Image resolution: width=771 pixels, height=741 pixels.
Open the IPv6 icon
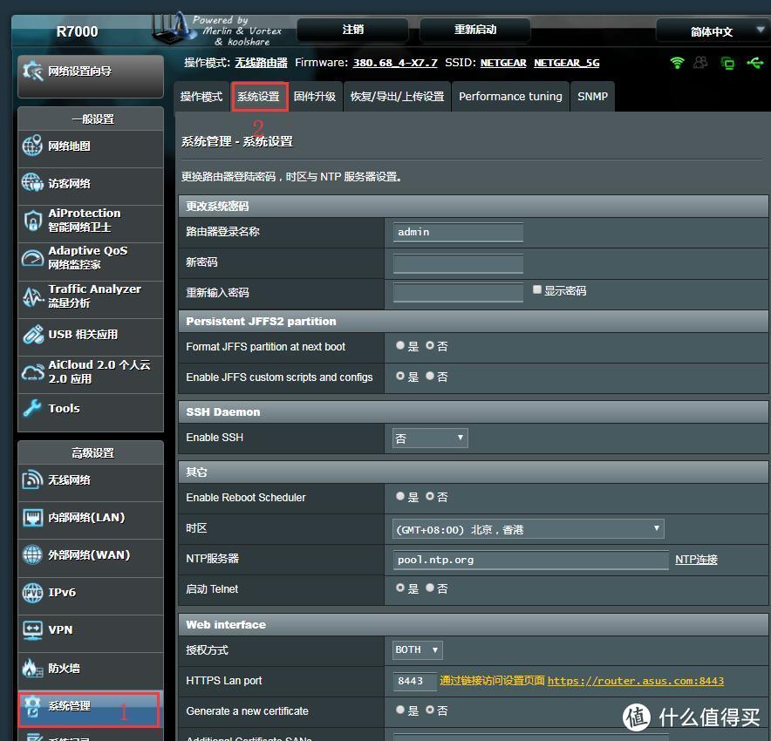[32, 593]
